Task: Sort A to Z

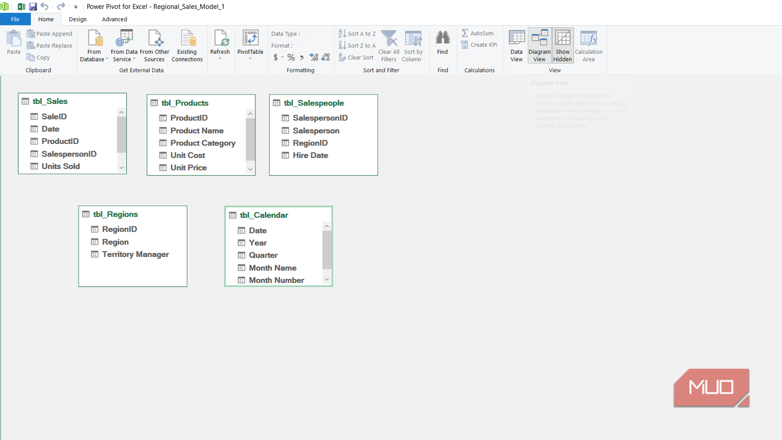Action: 357,34
